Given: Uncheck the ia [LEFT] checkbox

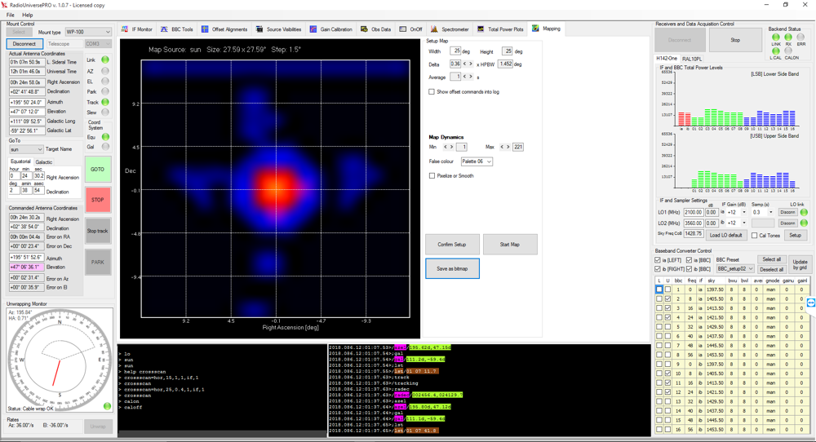Looking at the screenshot, I should (658, 260).
